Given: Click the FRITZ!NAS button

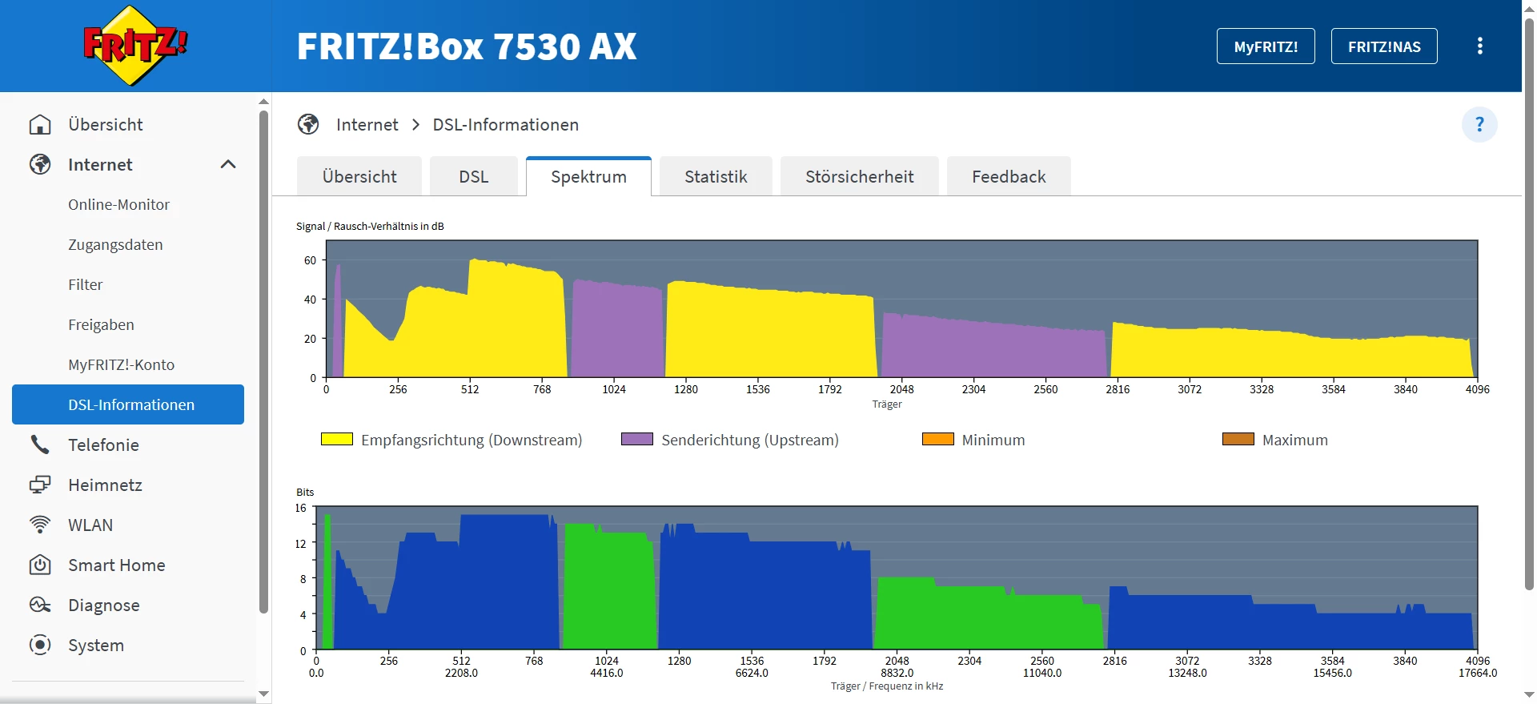Looking at the screenshot, I should click(x=1384, y=46).
